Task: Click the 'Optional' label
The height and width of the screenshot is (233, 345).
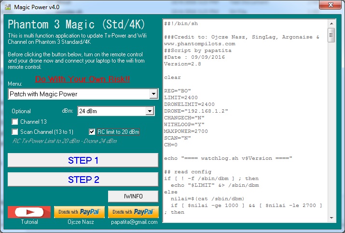Action: [21, 111]
